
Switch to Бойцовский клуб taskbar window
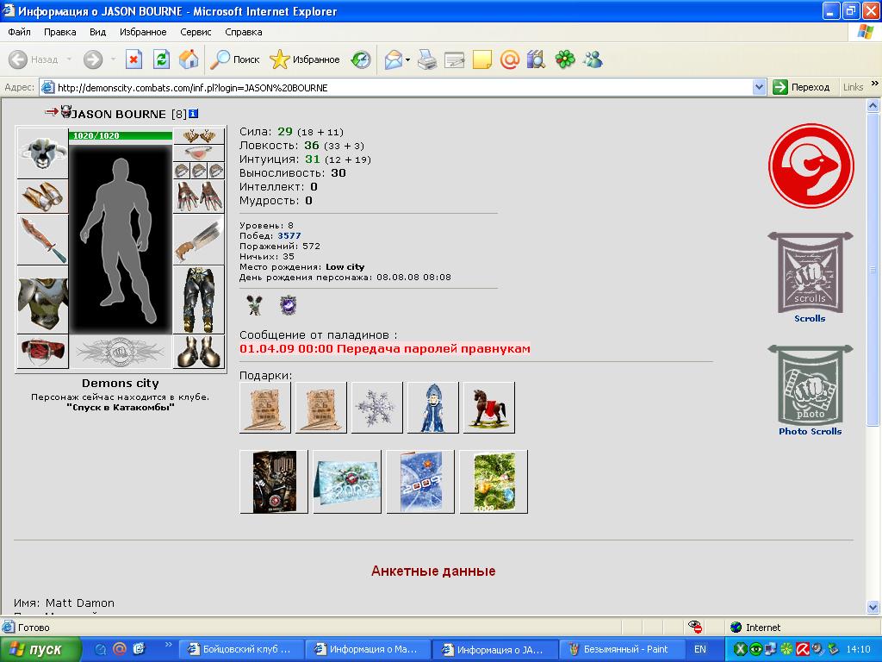241,650
